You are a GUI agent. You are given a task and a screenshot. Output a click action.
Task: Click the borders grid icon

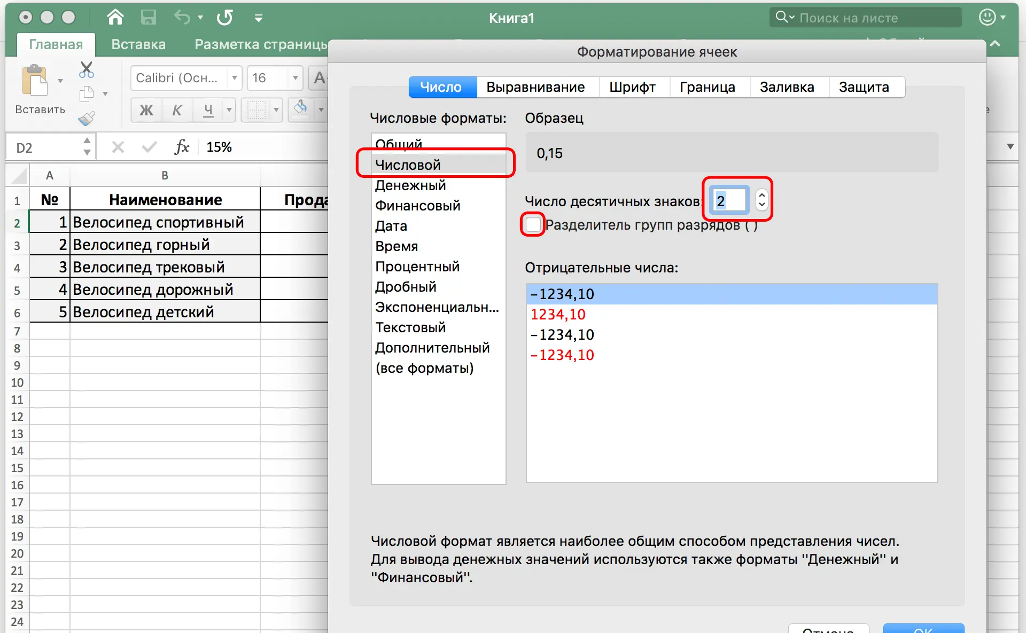pos(256,110)
